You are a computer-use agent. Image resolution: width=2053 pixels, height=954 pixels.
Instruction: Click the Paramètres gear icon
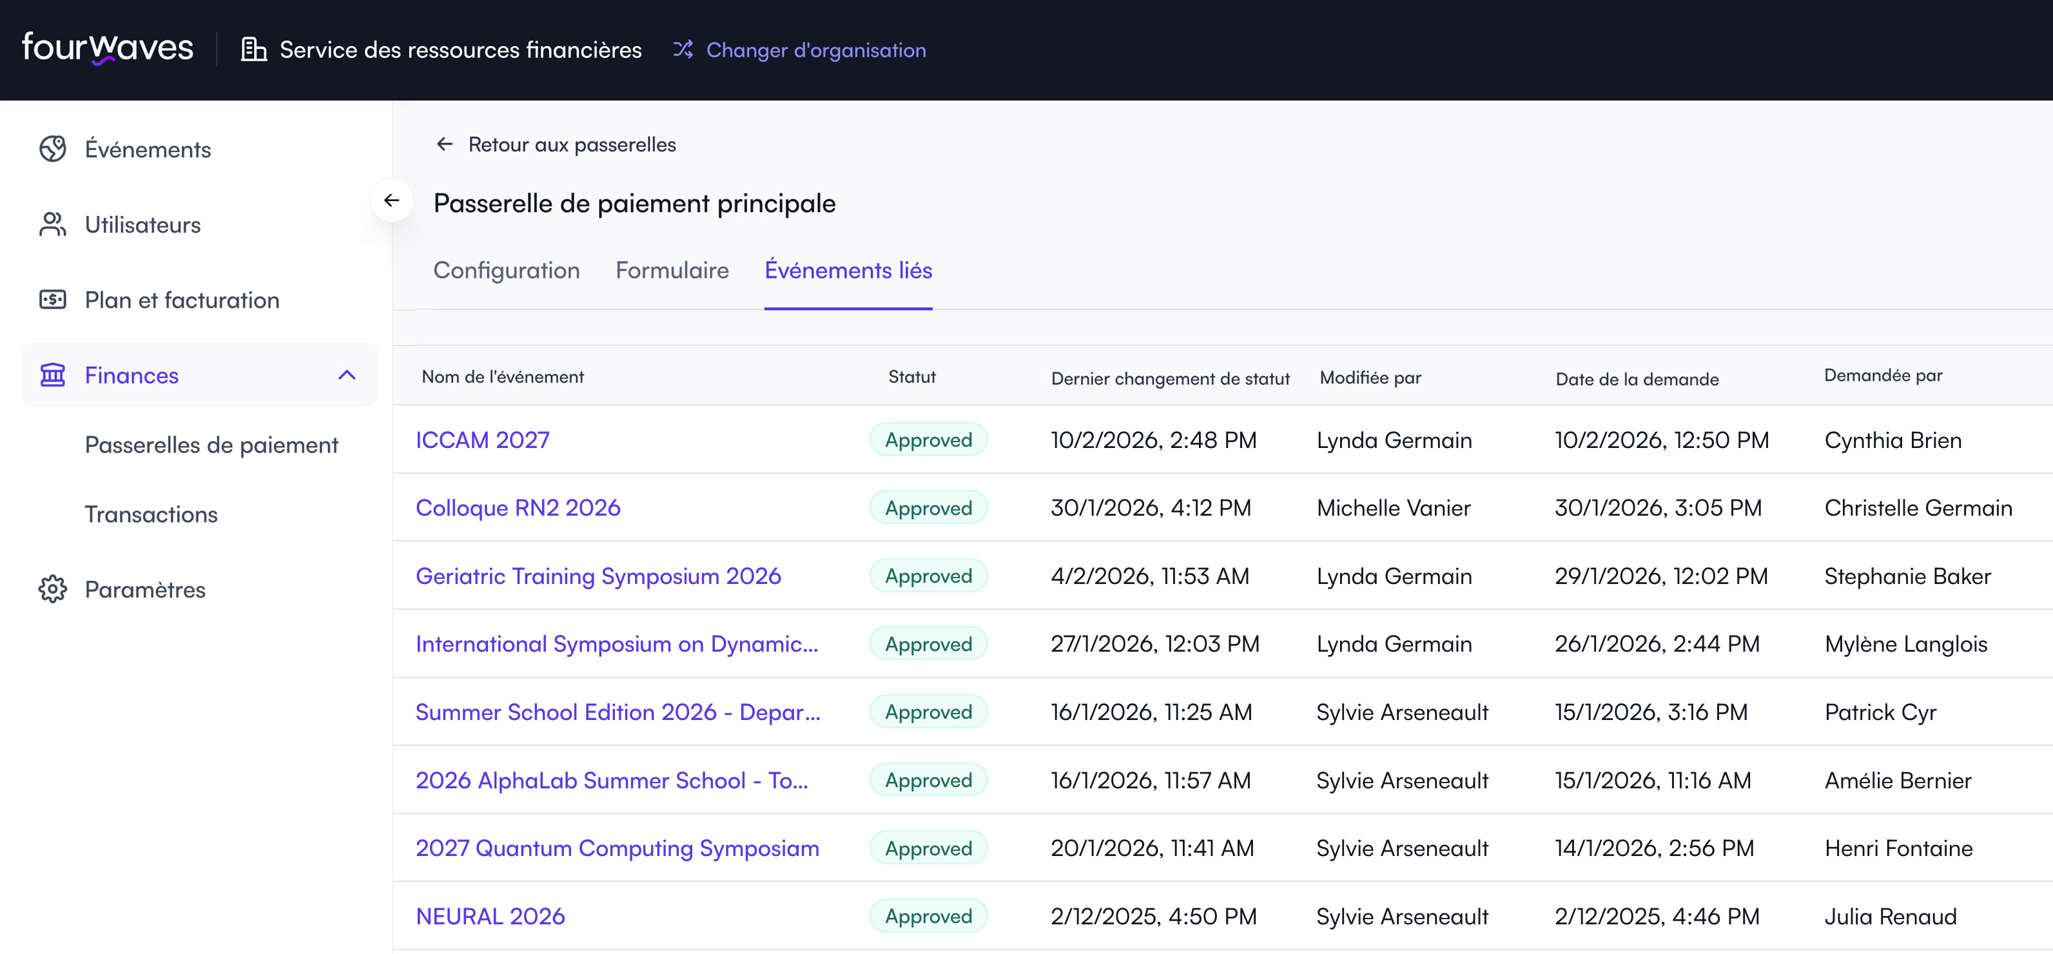pos(53,589)
